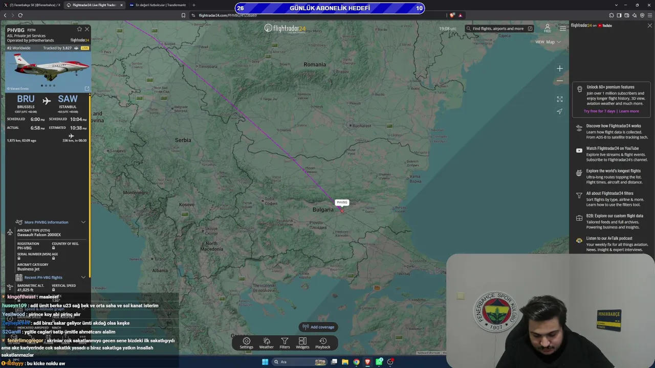The width and height of the screenshot is (655, 368).
Task: Open File Explorer from the taskbar
Action: point(345,362)
